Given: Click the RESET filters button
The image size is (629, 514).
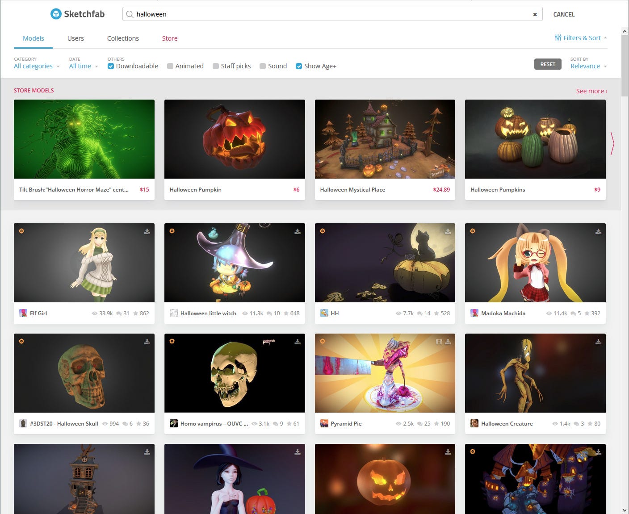Looking at the screenshot, I should [x=548, y=64].
